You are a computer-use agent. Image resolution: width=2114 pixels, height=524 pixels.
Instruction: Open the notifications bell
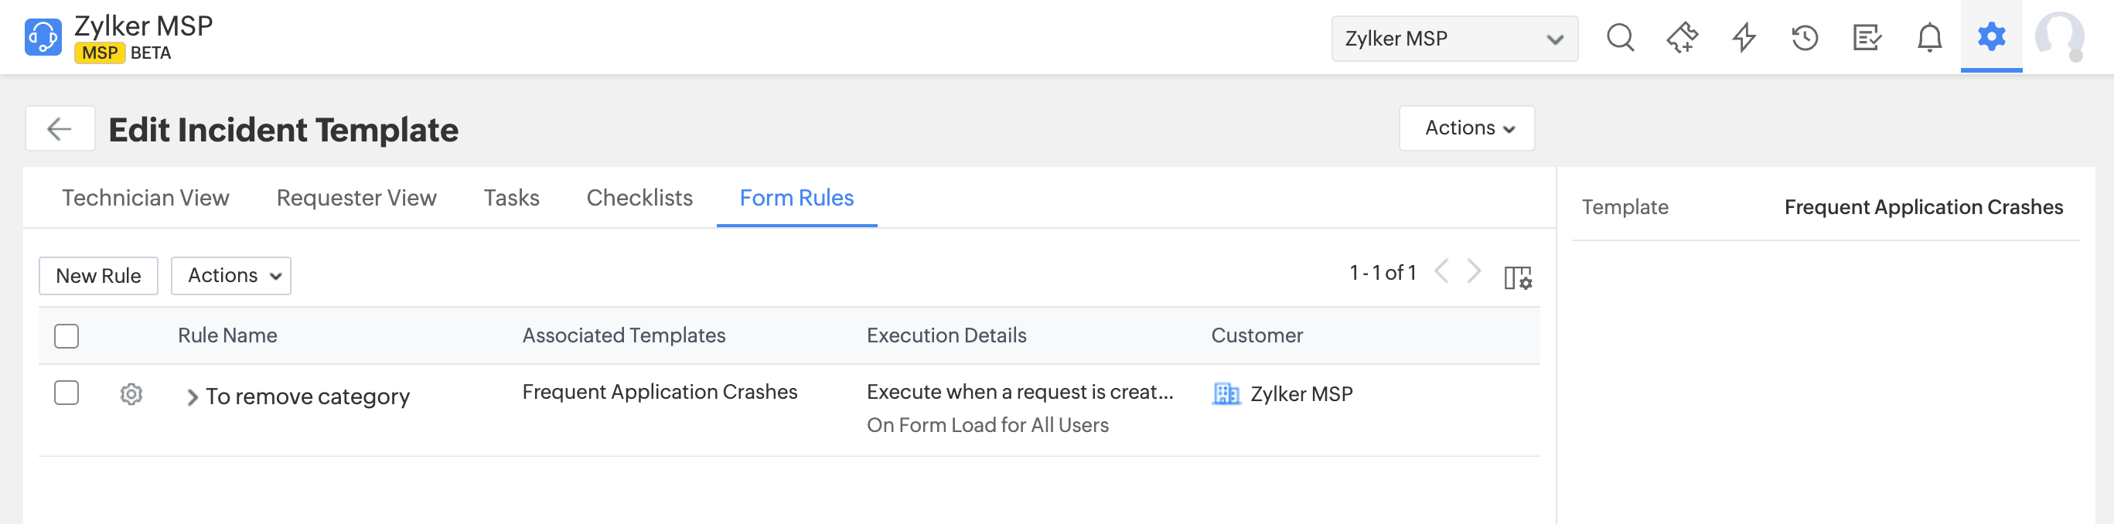[1929, 38]
